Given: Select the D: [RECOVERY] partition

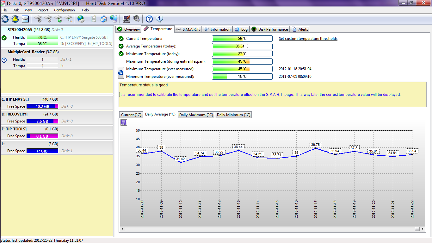Looking at the screenshot, I should pos(57,117).
